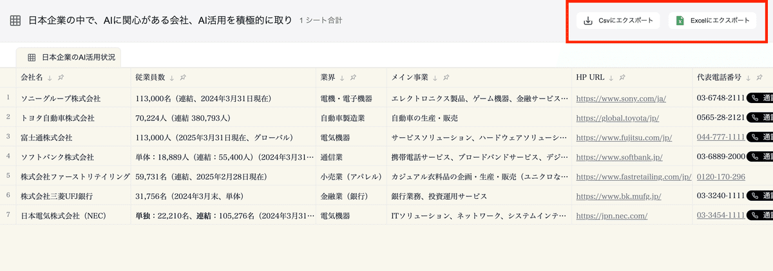Click the 1 シート合計 sheet count label
Viewport: 773px width, 271px height.
pyautogui.click(x=321, y=21)
